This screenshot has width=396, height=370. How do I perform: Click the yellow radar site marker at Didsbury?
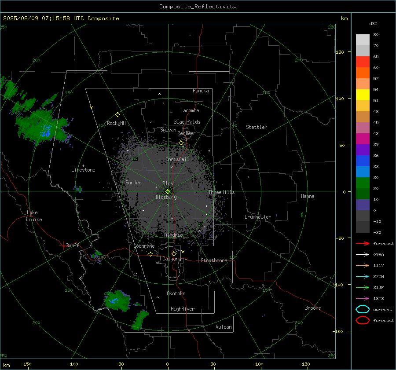(x=168, y=191)
